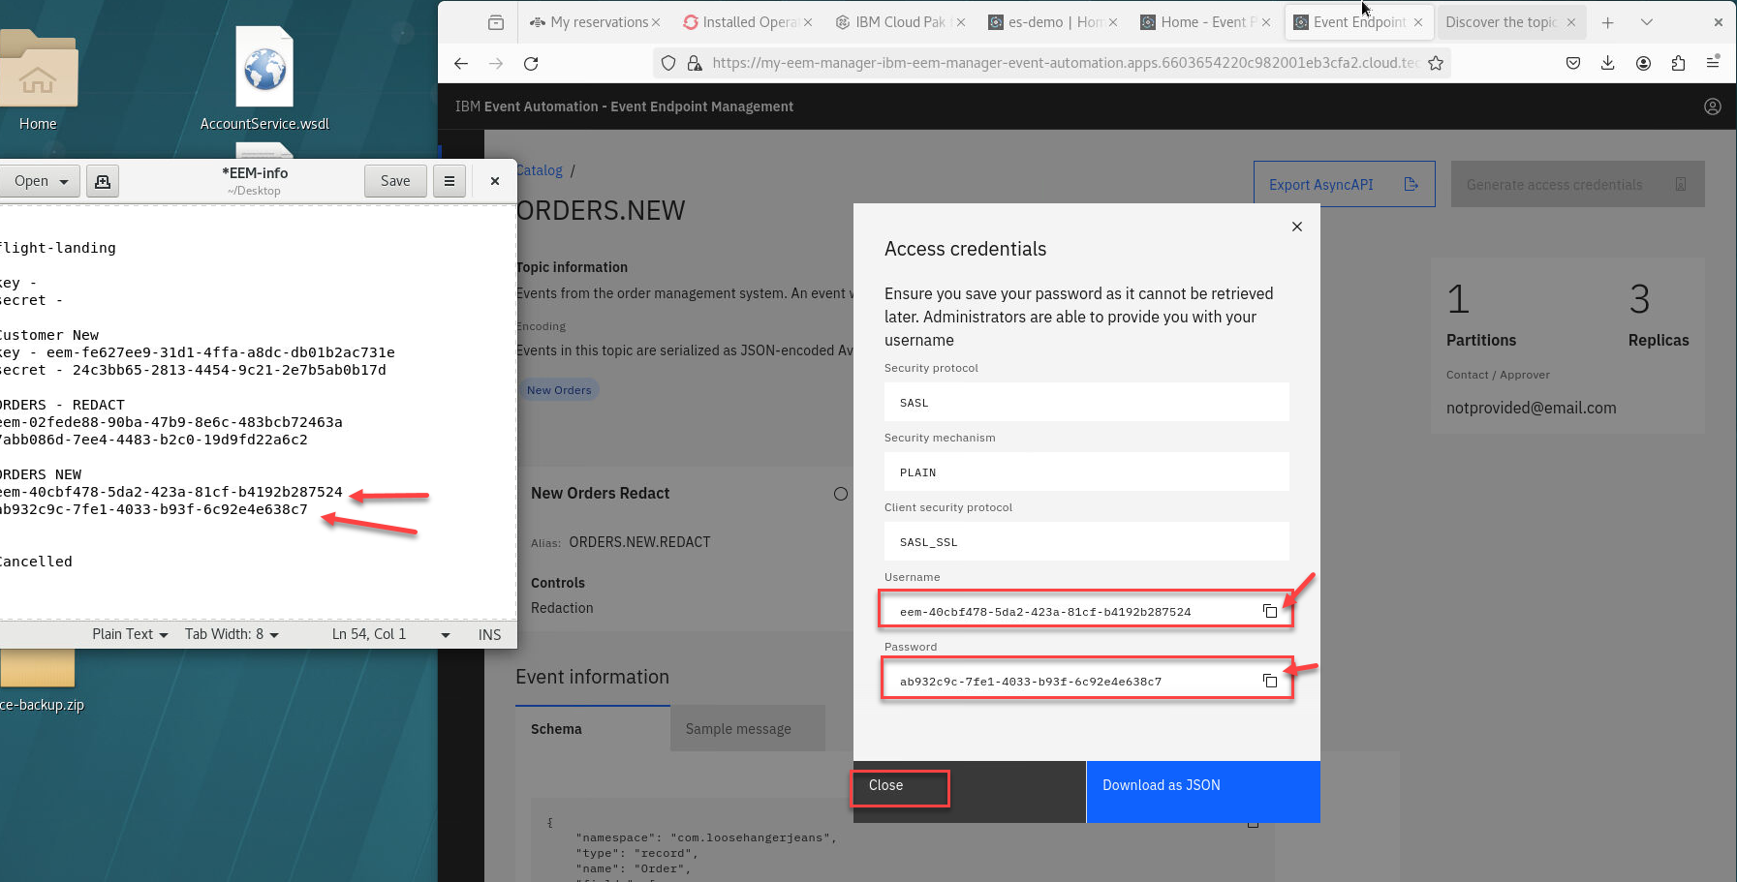Open the browser downloads icon
This screenshot has width=1737, height=882.
[1607, 64]
